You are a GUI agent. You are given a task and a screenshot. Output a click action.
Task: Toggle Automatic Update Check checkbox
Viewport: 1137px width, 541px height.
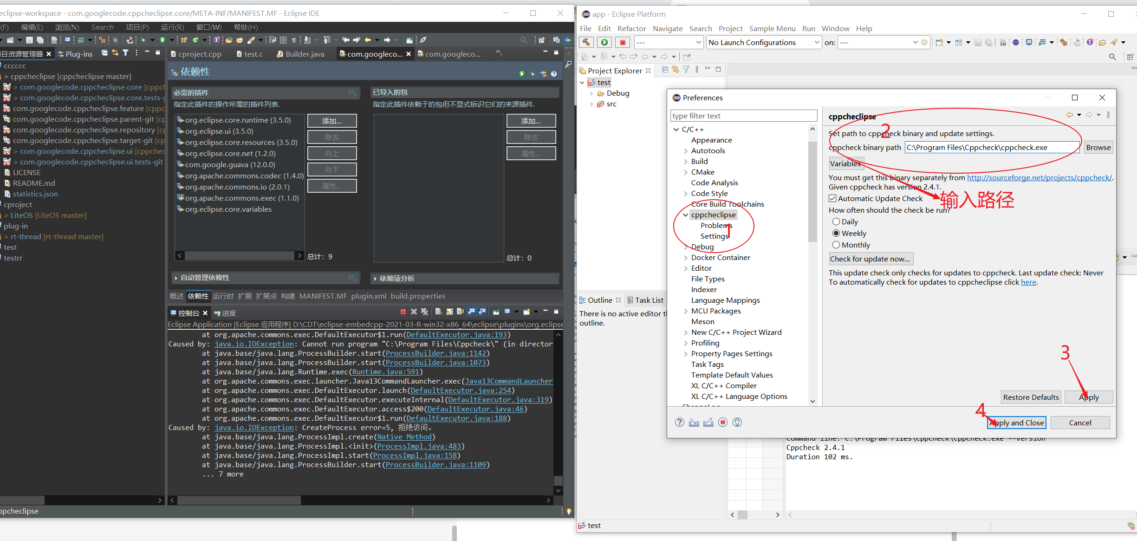(833, 198)
